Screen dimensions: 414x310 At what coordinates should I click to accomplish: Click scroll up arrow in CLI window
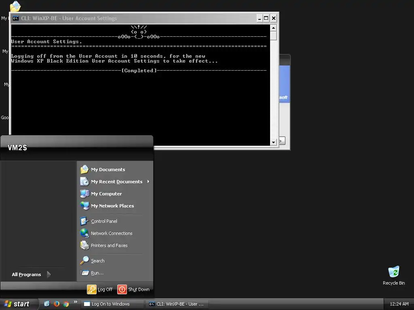point(274,28)
